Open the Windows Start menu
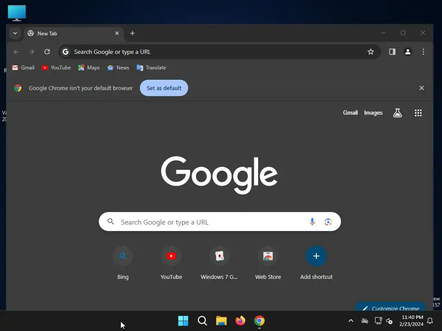Viewport: 442px width, 331px height. tap(183, 321)
